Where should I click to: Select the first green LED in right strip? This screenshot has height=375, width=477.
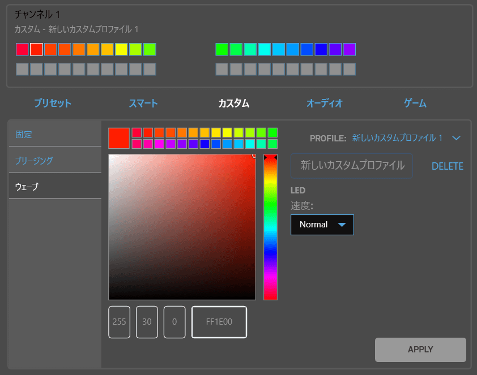pos(222,49)
